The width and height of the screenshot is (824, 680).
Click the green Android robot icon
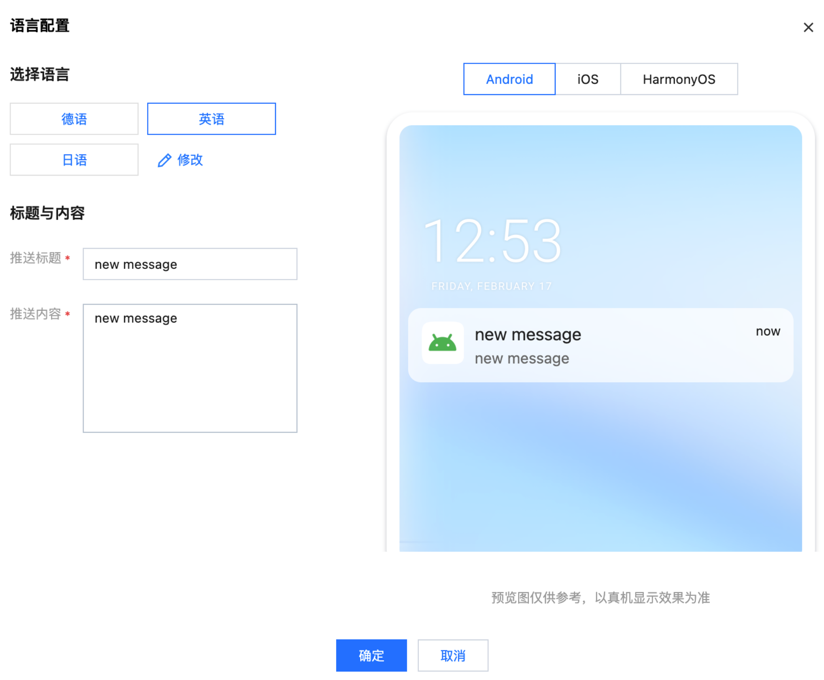(x=442, y=343)
